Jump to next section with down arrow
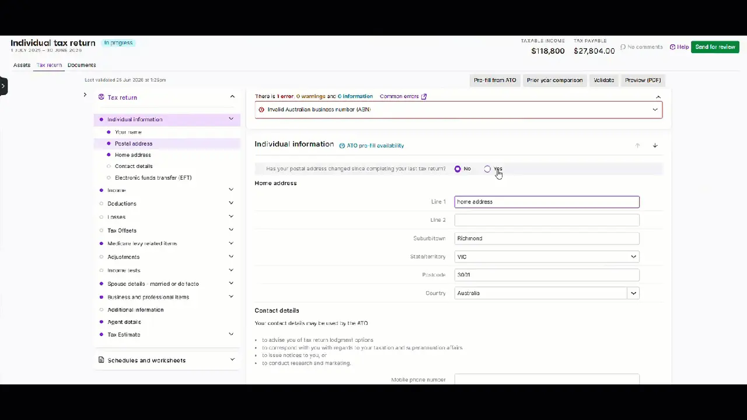The height and width of the screenshot is (420, 747). click(655, 146)
